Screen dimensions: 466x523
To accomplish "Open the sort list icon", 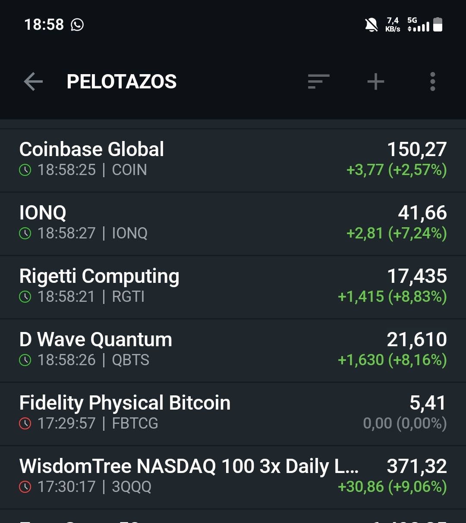I will click(x=318, y=81).
